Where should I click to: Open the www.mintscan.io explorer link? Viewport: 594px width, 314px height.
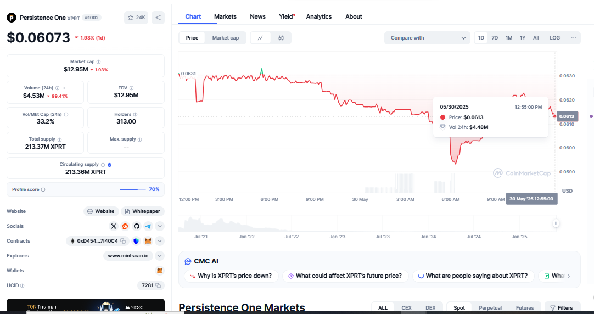point(128,256)
